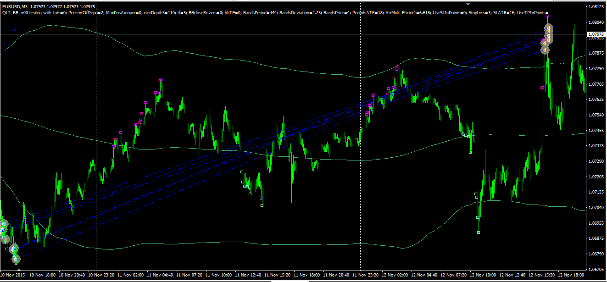The image size is (607, 282).
Task: Click the 10 Nov 2015 date label
Action: tap(12, 275)
